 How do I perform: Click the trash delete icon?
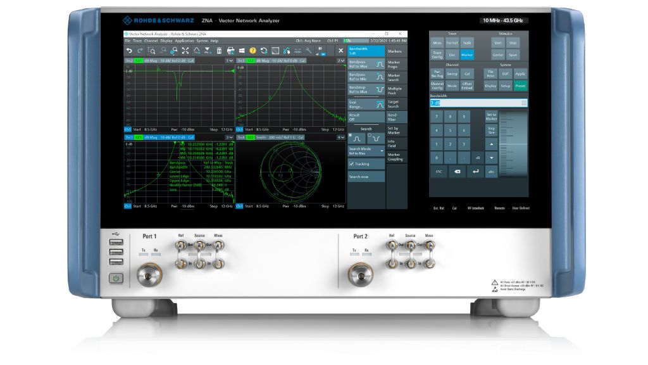pyautogui.click(x=219, y=51)
